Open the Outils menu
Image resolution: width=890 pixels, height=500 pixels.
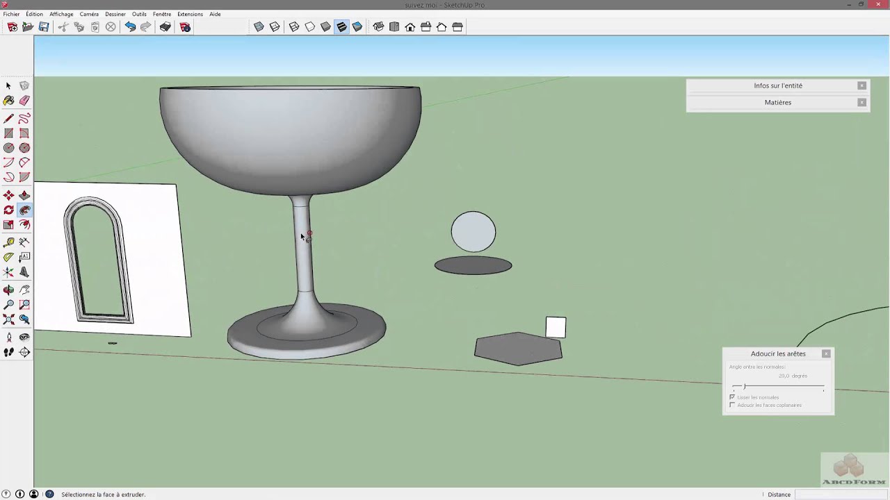coord(139,14)
